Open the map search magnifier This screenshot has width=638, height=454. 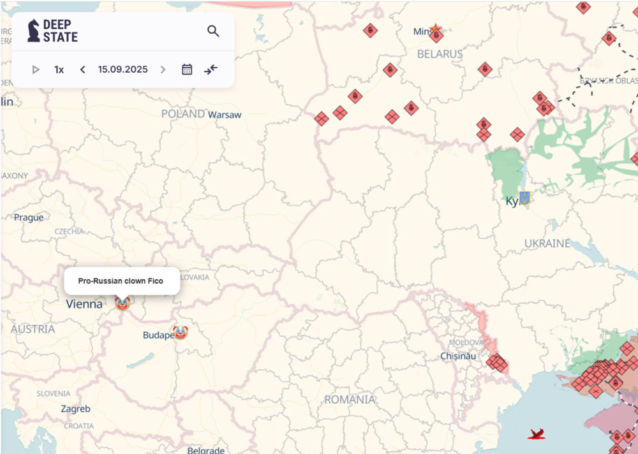(x=213, y=31)
